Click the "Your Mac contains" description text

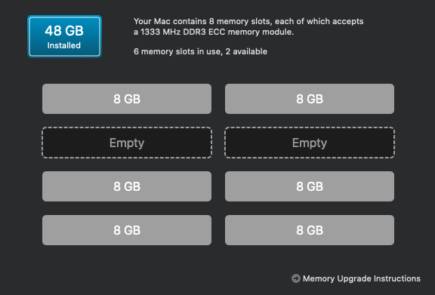coord(170,21)
